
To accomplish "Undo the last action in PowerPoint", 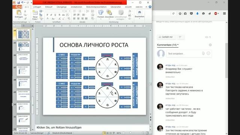I will [22, 3].
